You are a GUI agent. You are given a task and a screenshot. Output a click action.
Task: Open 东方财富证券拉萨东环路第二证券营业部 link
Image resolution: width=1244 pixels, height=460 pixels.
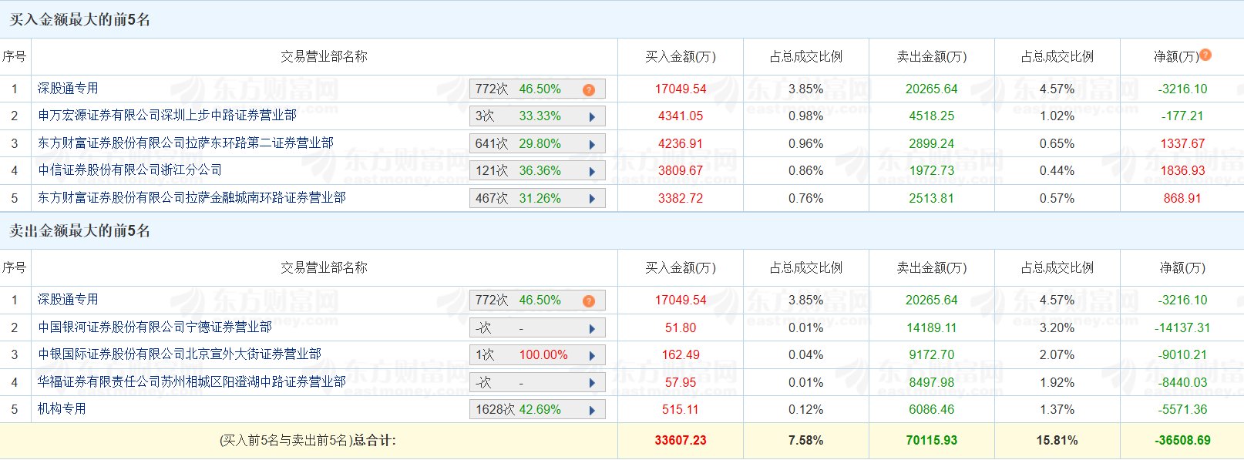[186, 143]
